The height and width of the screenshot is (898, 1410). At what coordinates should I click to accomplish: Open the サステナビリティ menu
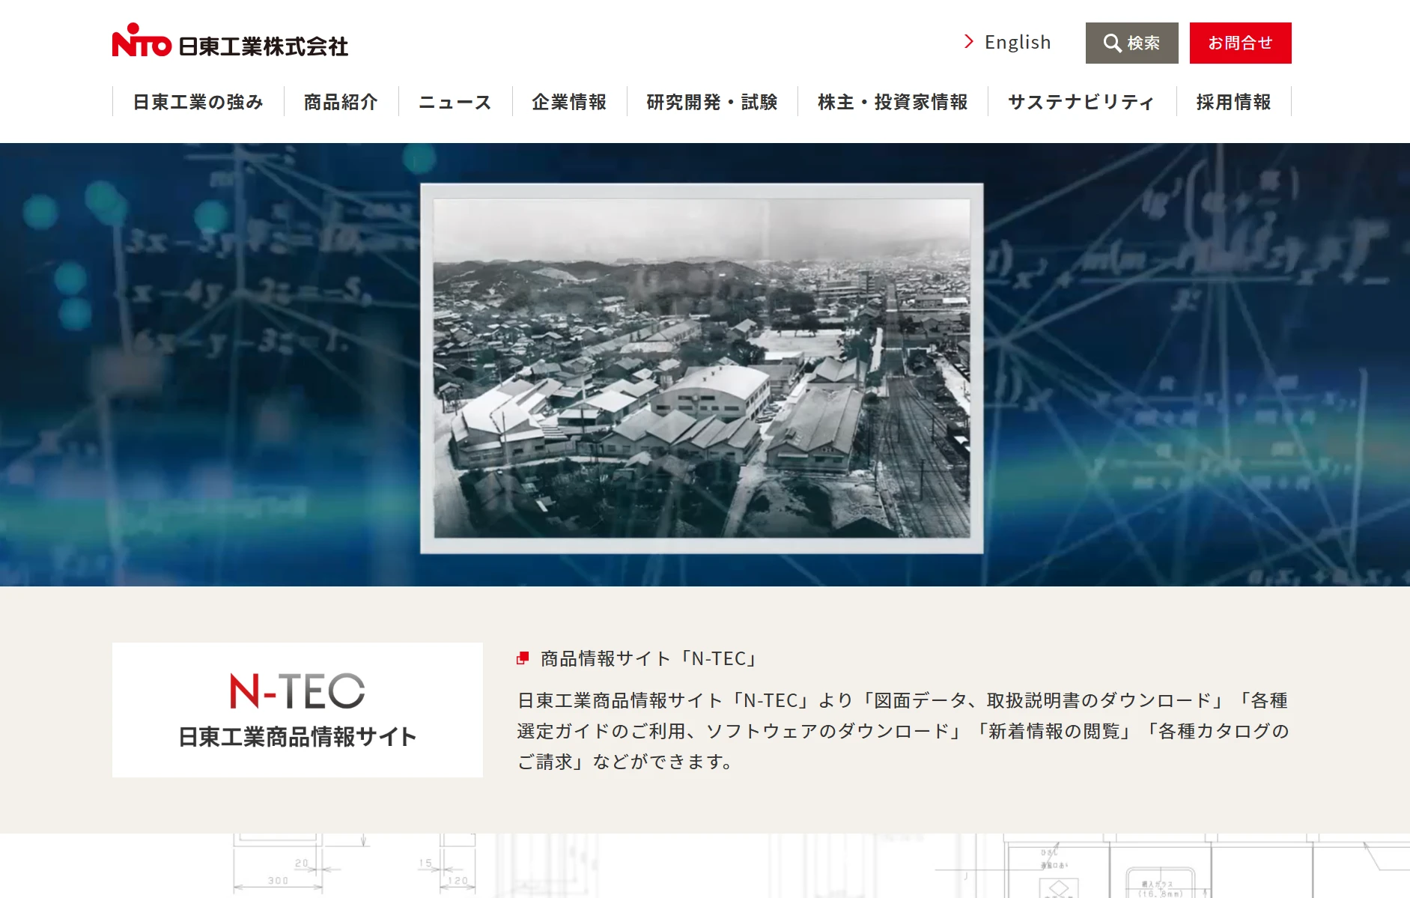click(x=1082, y=102)
